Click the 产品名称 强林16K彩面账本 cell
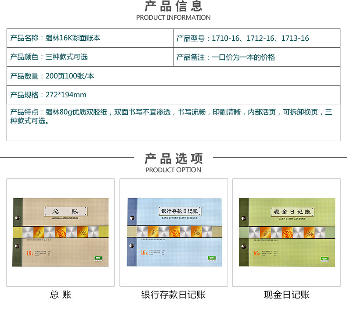347x309 pixels. [90, 38]
